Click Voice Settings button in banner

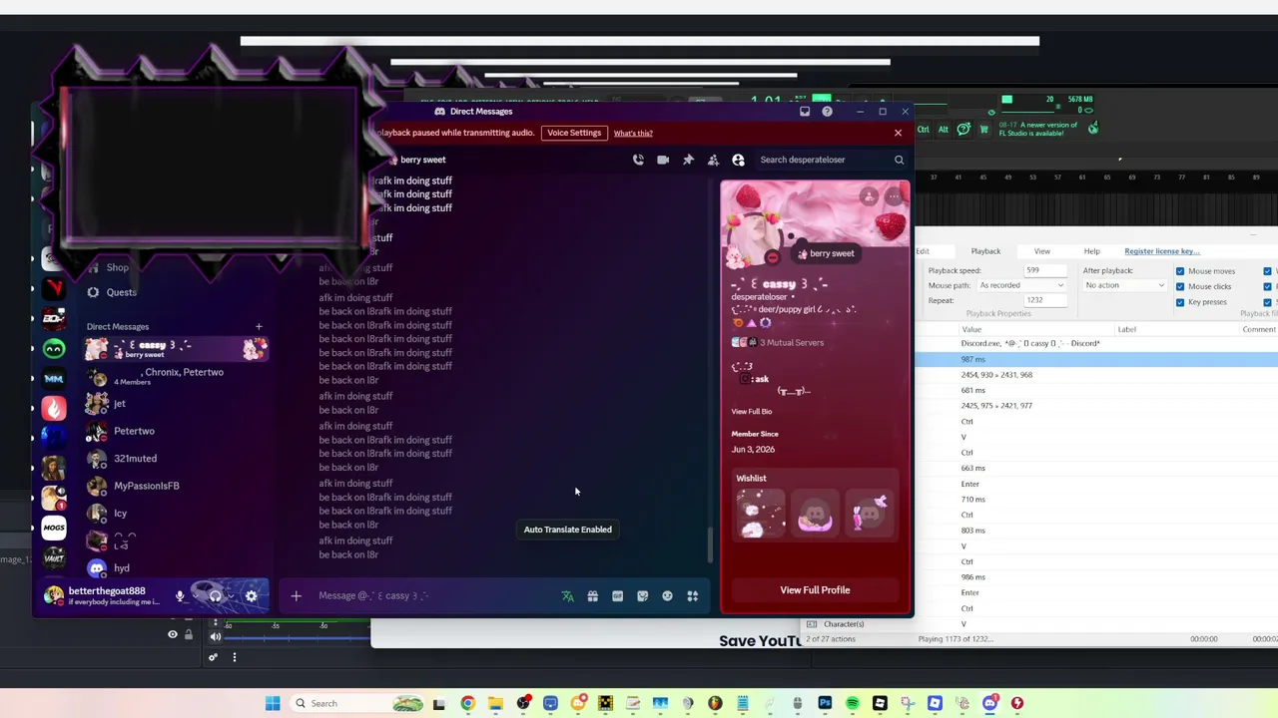click(574, 133)
